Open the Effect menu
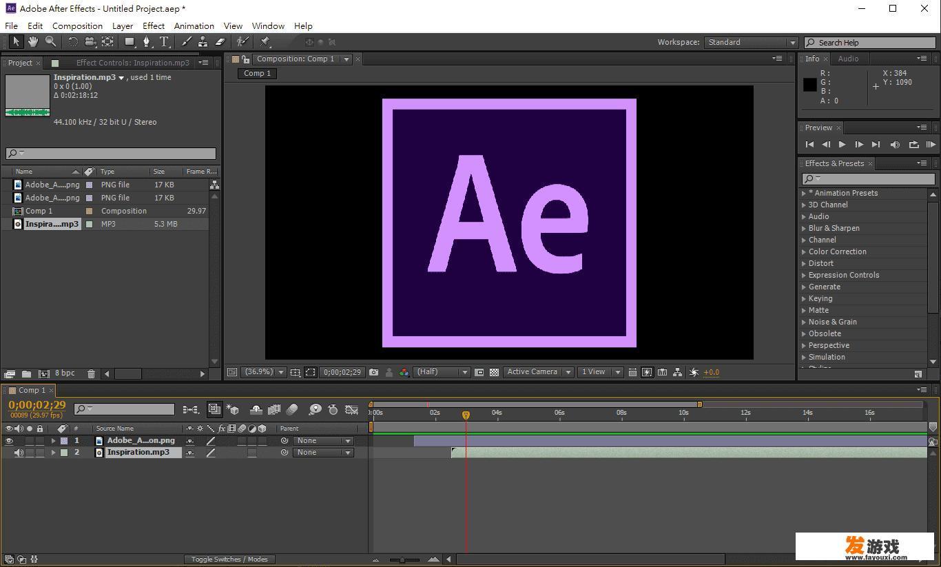Image resolution: width=941 pixels, height=567 pixels. coord(154,26)
